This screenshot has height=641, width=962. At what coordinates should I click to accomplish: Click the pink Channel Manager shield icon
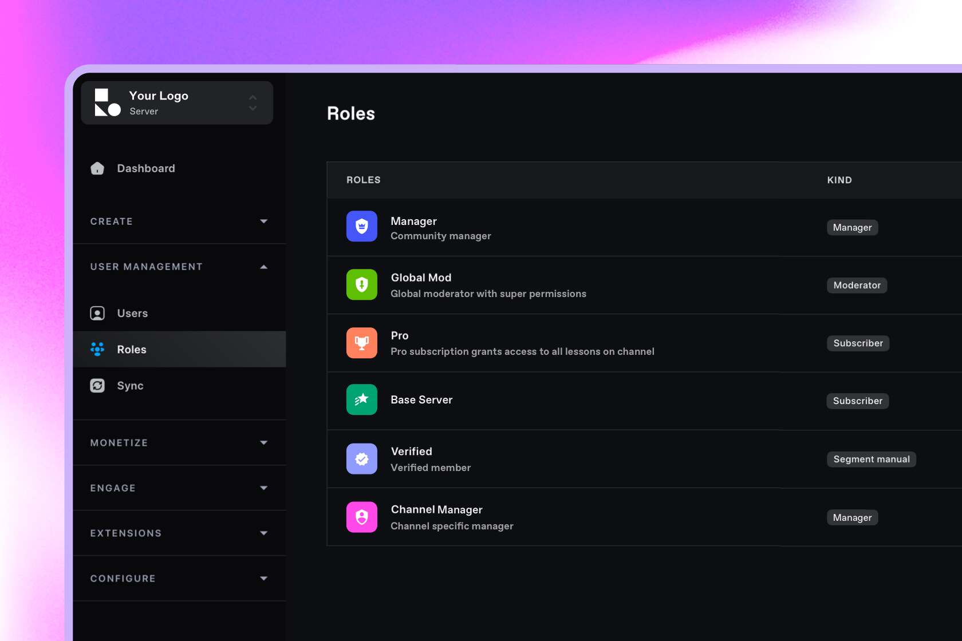(362, 517)
